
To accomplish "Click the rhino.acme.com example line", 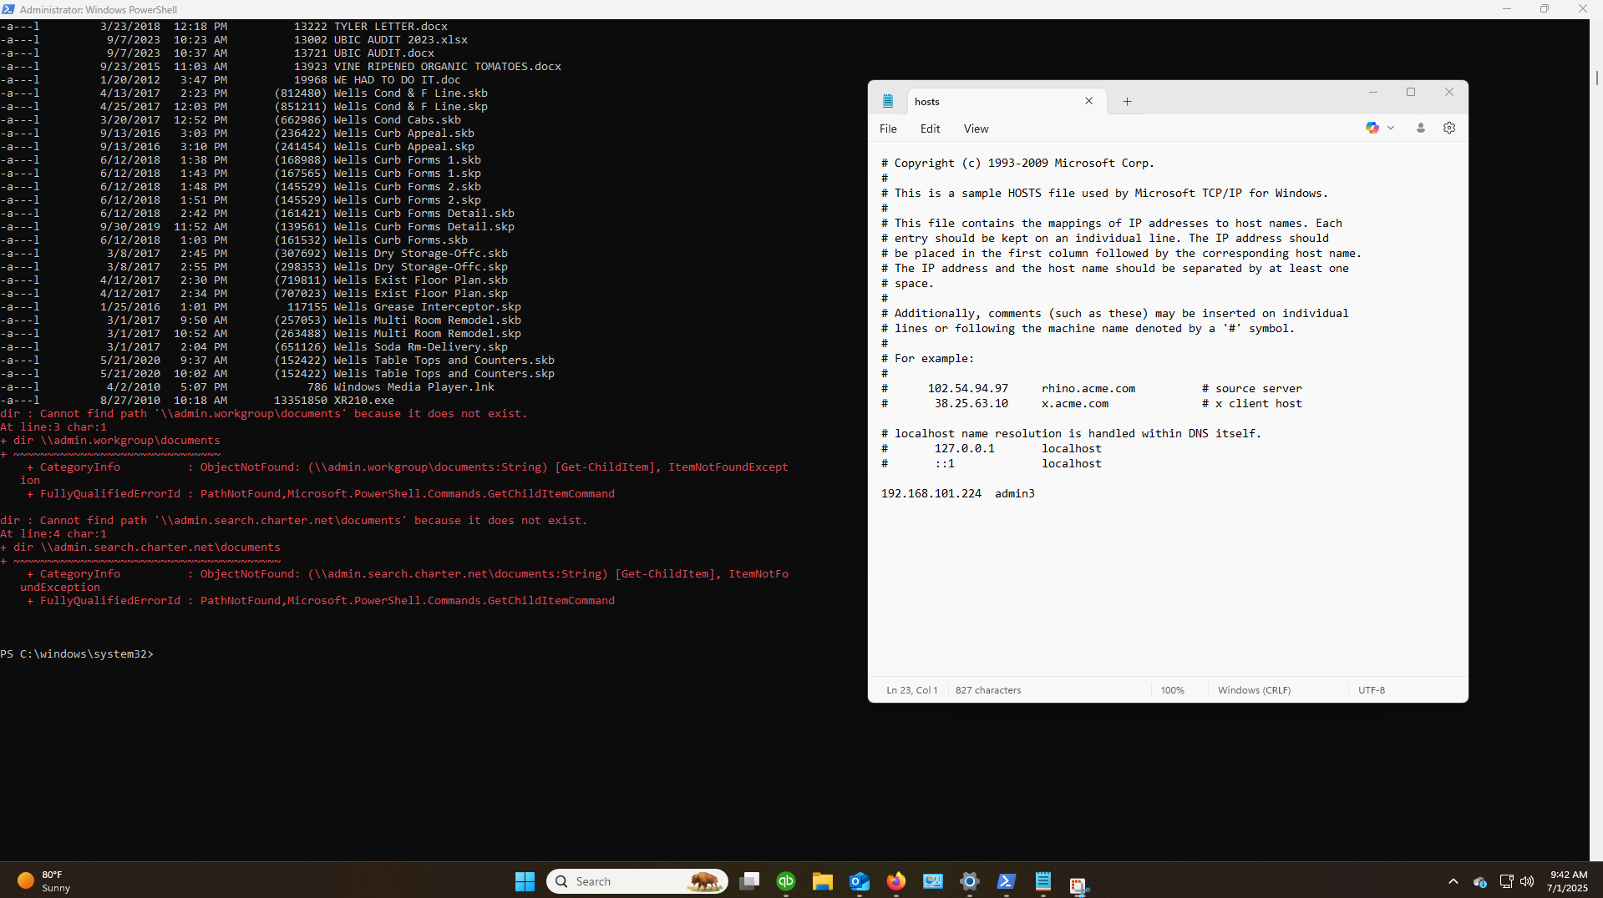I will click(x=1091, y=388).
